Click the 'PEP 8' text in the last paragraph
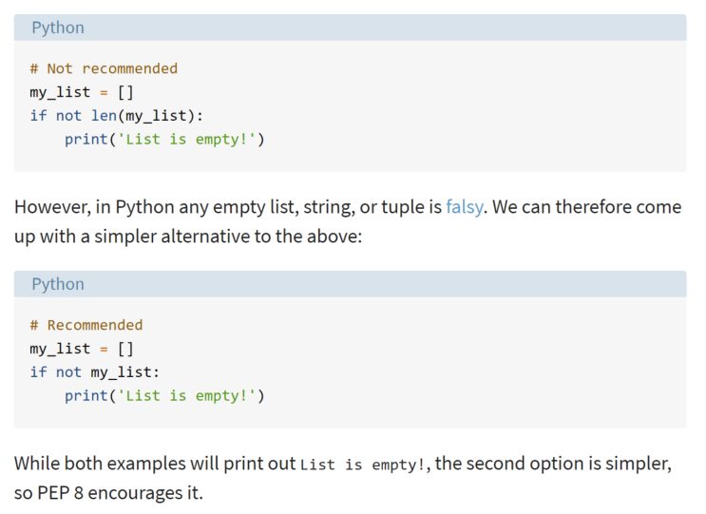This screenshot has height=514, width=706. coord(62,494)
